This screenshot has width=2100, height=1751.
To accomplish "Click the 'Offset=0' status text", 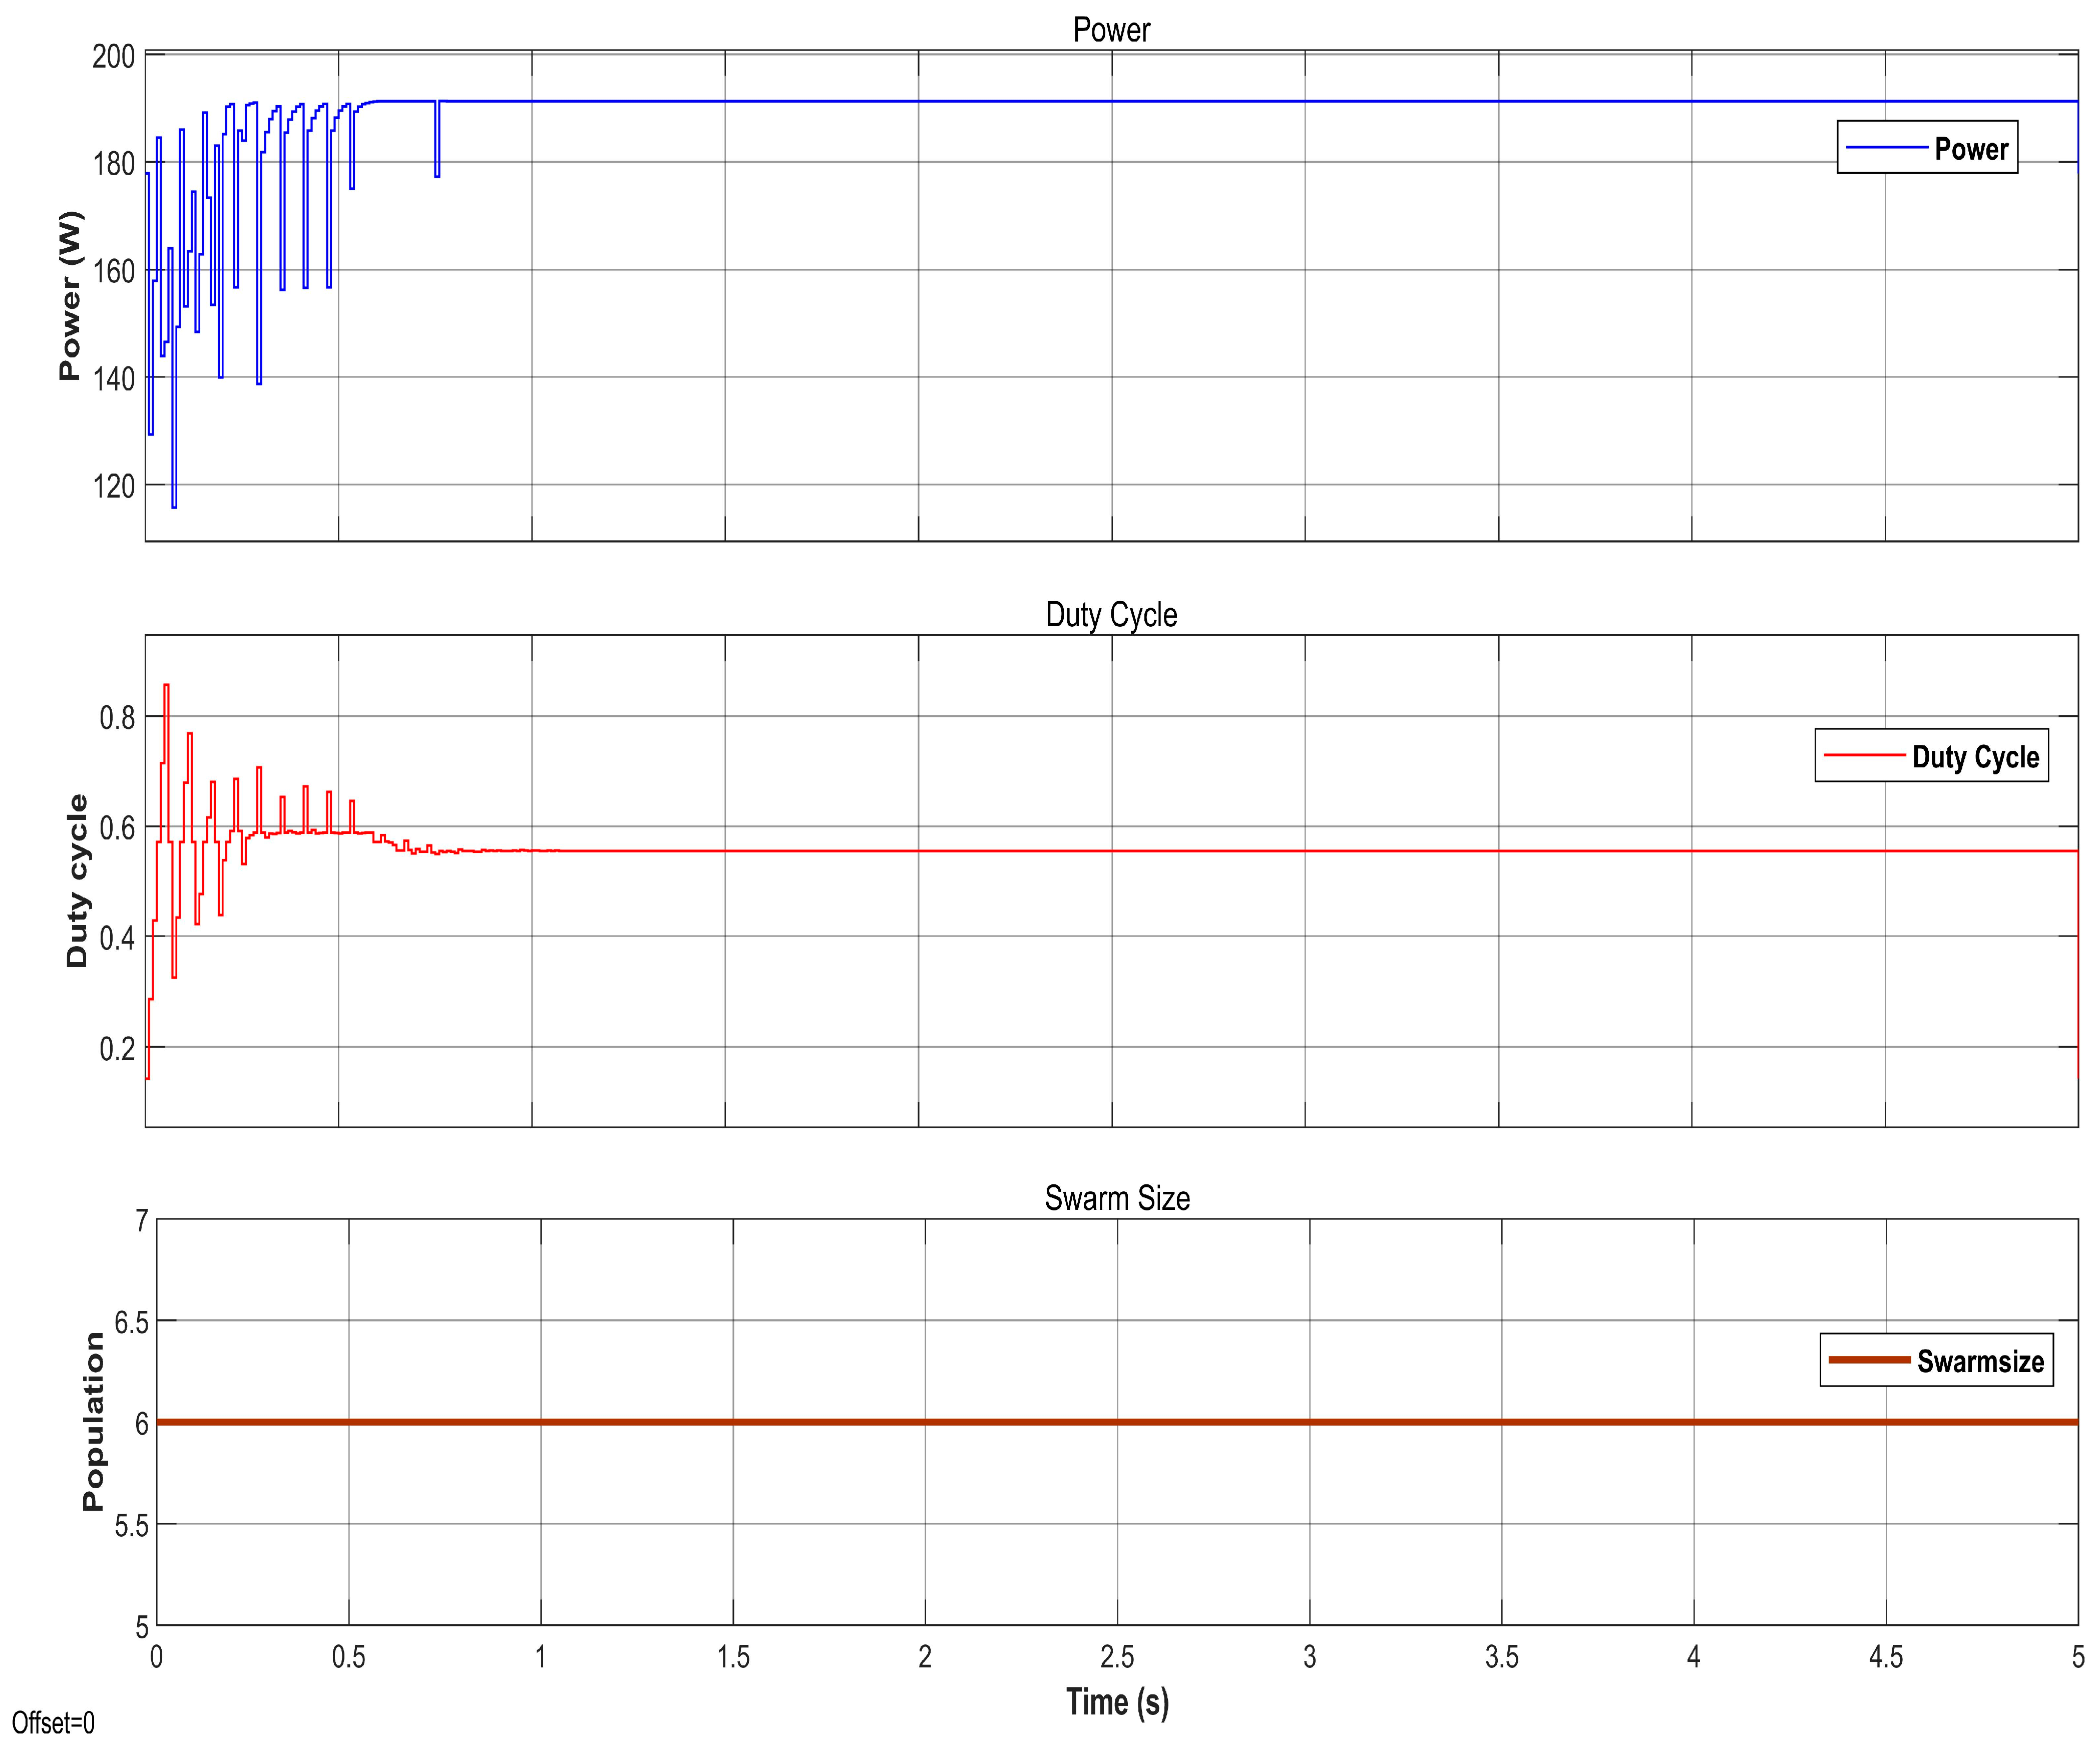I will (x=53, y=1723).
